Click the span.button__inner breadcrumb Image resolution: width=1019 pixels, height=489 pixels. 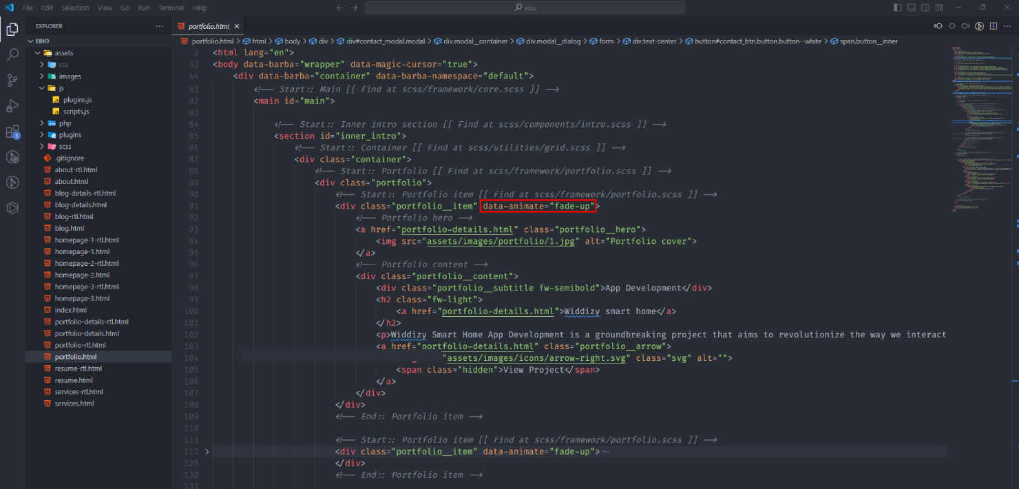point(864,41)
